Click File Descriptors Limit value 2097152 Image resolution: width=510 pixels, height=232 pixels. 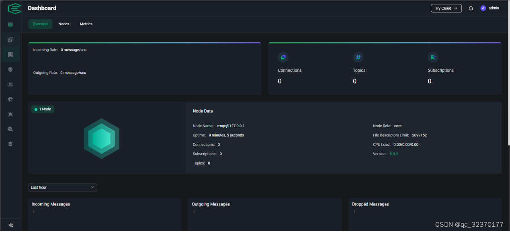coord(420,135)
